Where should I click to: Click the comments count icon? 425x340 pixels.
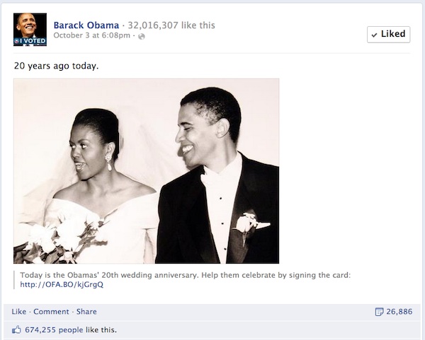[x=379, y=312]
